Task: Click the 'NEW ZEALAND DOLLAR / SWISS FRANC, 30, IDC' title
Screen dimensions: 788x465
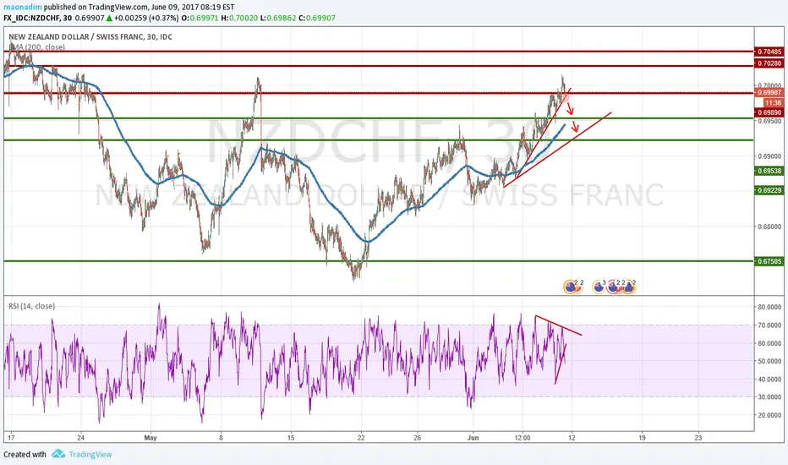Action: pyautogui.click(x=90, y=36)
